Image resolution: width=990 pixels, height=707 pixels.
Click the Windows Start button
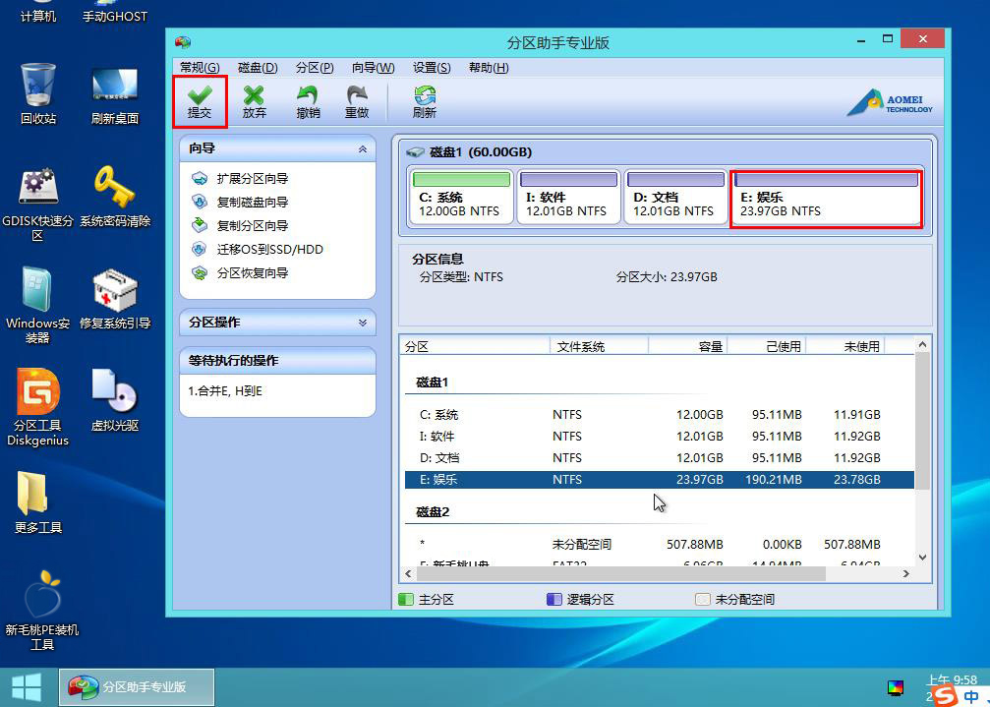point(27,687)
